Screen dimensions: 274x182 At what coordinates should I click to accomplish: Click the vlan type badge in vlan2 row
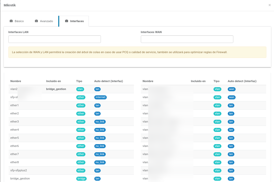80,89
